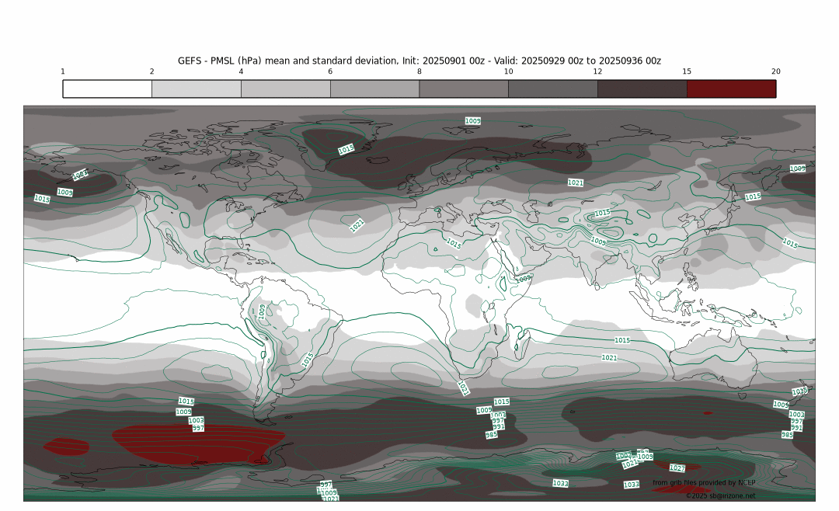The height and width of the screenshot is (511, 839).
Task: Click the "from grib files provided by NCEP" text
Action: pyautogui.click(x=703, y=483)
